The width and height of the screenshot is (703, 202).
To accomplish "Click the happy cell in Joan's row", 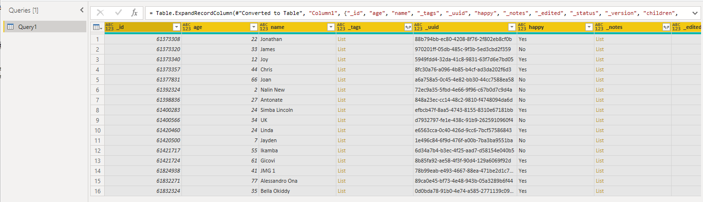I will point(555,80).
